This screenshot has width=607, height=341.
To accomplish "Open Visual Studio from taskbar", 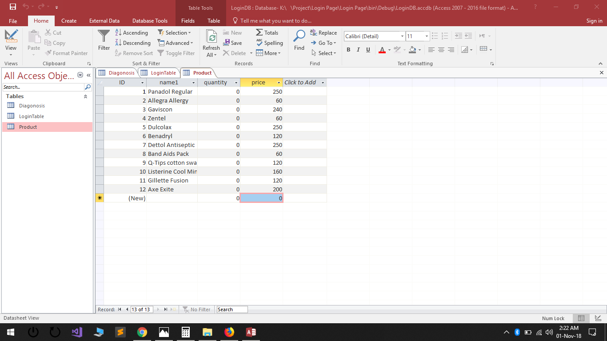I will point(77,332).
